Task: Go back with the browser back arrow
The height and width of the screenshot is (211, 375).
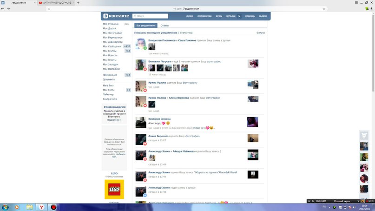Action: tap(3, 9)
